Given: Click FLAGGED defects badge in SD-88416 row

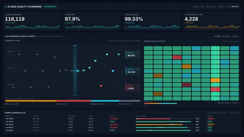Looking at the screenshot, I should click(113, 119).
